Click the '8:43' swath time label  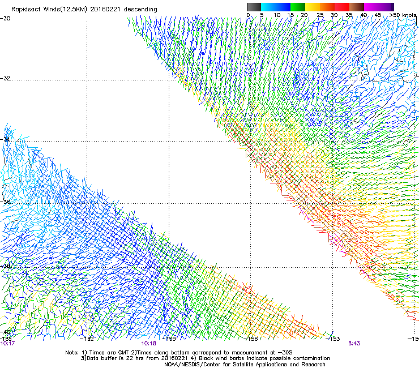354,344
